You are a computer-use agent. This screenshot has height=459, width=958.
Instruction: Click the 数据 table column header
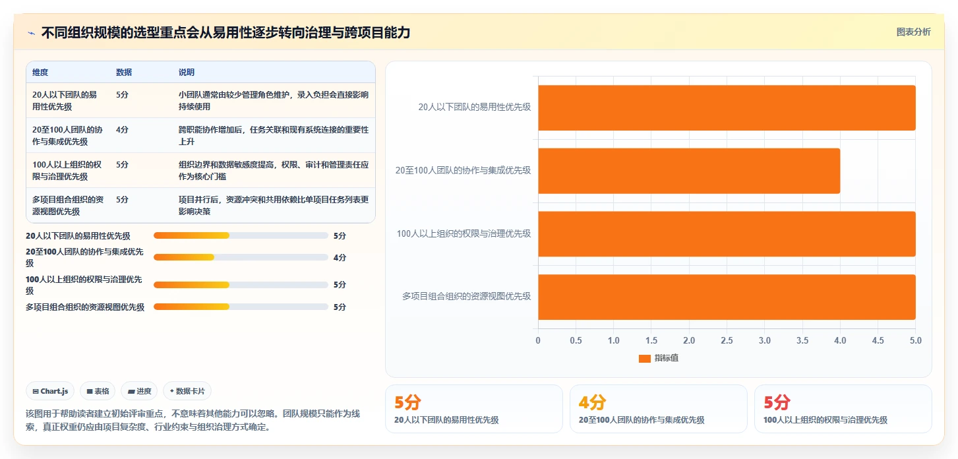tap(124, 73)
